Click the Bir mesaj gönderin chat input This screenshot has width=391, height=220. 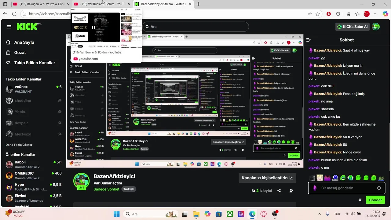(x=346, y=188)
